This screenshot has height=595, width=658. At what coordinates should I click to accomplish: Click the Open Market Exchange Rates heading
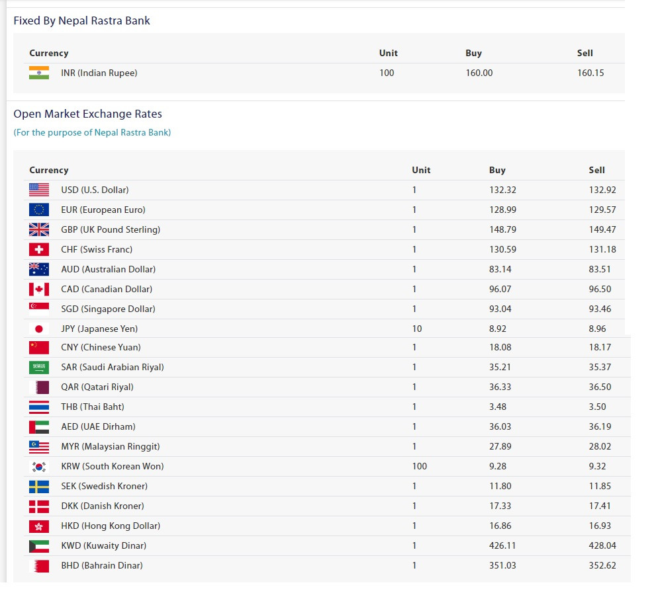87,114
